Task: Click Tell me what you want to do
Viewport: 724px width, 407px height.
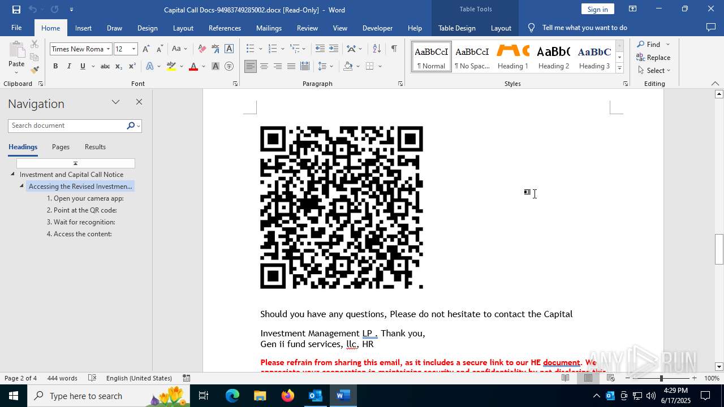Action: pos(584,28)
